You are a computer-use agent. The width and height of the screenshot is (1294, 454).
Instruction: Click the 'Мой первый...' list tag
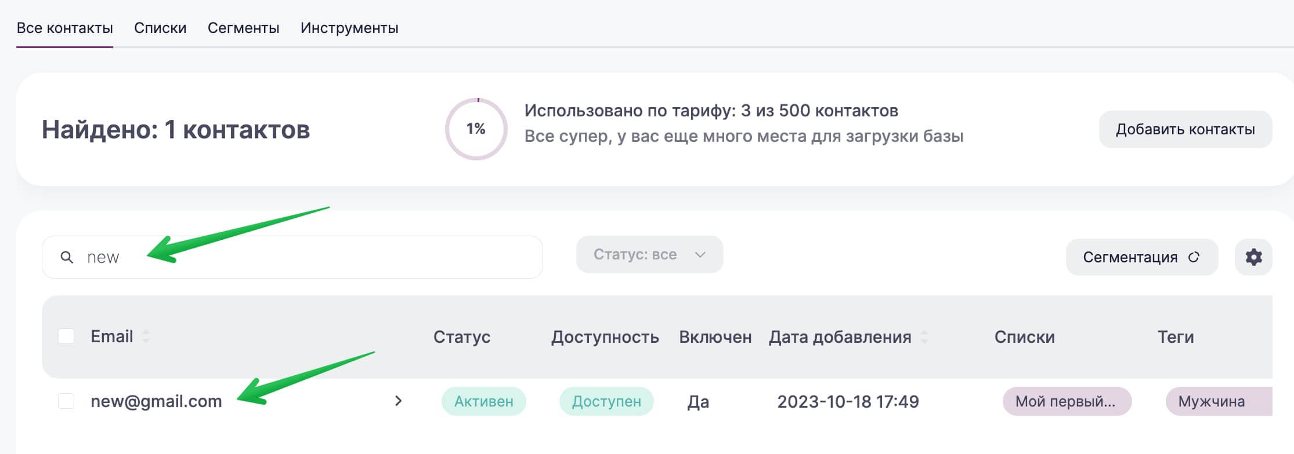1067,401
